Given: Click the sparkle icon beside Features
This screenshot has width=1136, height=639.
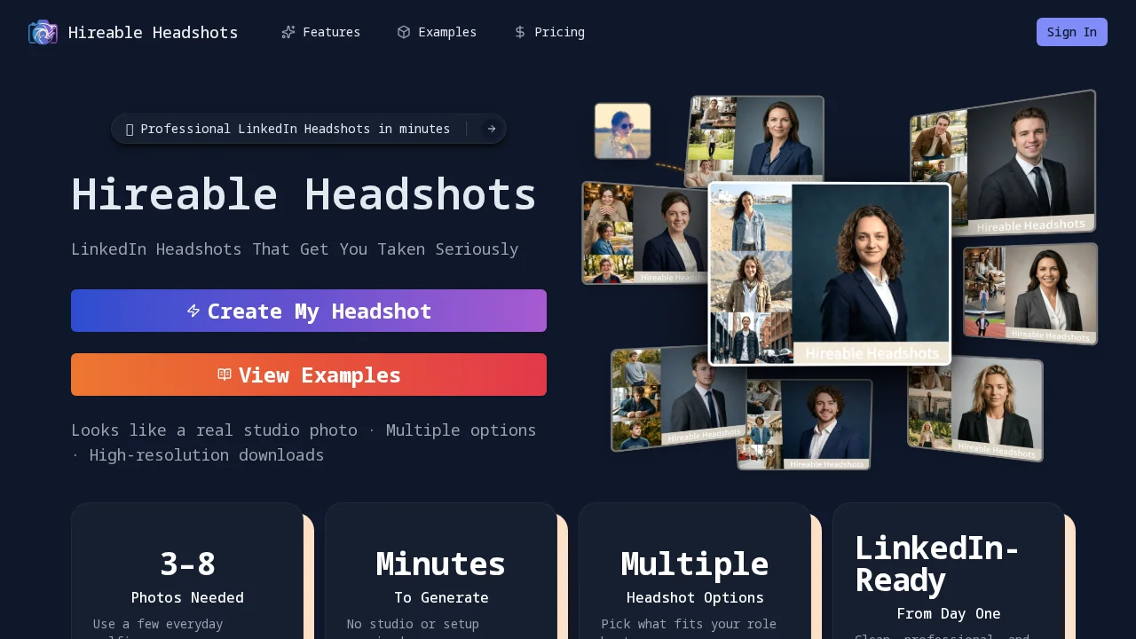Looking at the screenshot, I should click(288, 32).
